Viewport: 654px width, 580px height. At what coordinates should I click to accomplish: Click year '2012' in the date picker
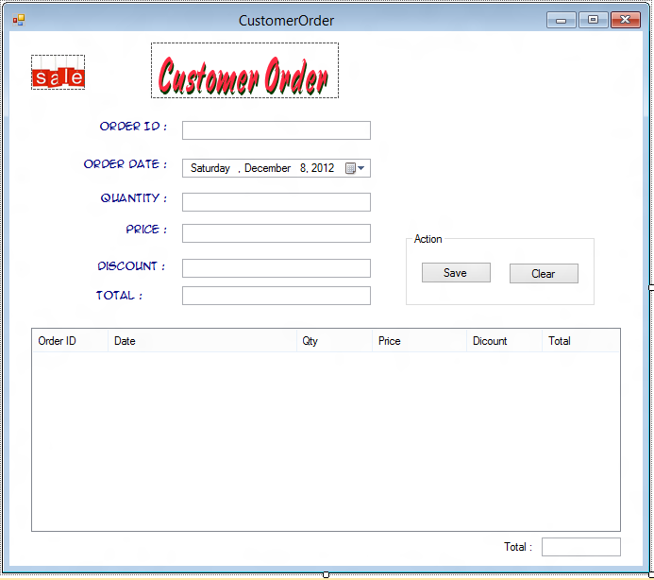(323, 168)
